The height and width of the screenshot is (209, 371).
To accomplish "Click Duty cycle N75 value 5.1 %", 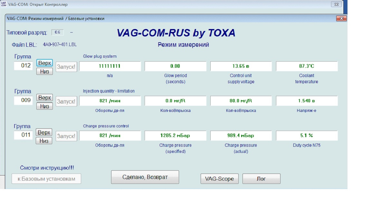I will (x=307, y=135).
